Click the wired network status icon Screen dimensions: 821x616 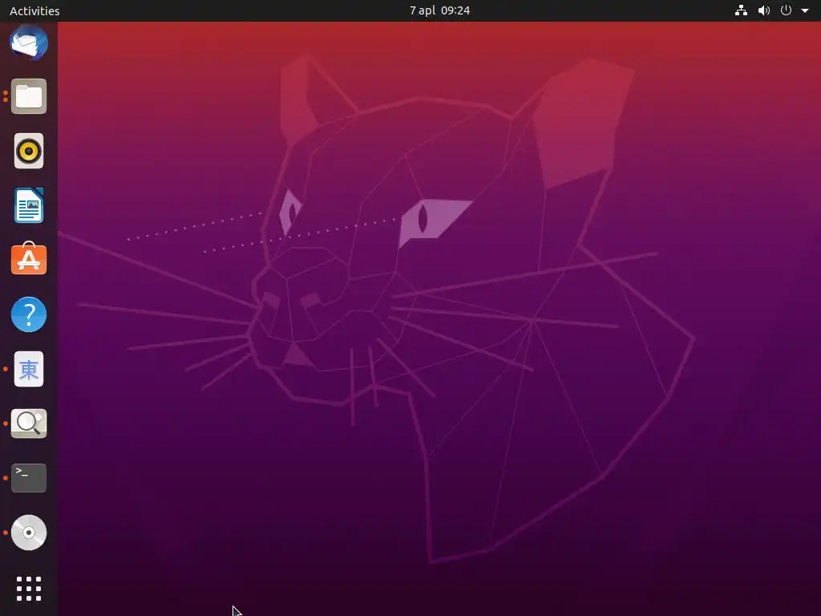tap(741, 10)
